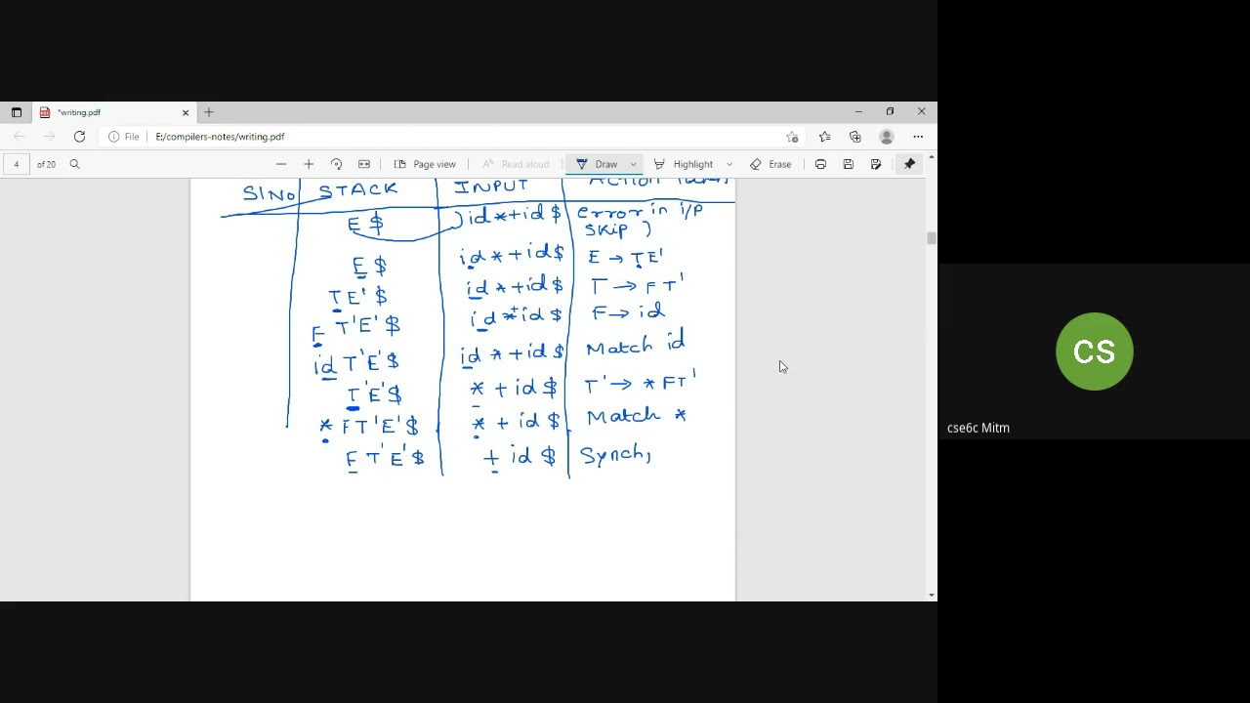Image resolution: width=1250 pixels, height=703 pixels.
Task: Zoom in on the PDF
Action: point(309,164)
